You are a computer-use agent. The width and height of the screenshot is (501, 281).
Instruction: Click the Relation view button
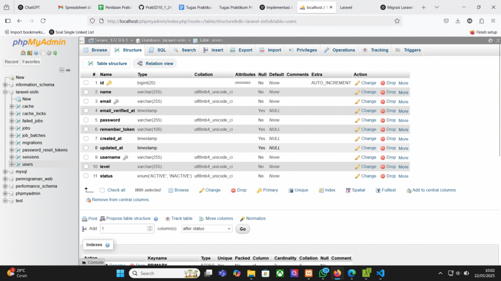[155, 63]
